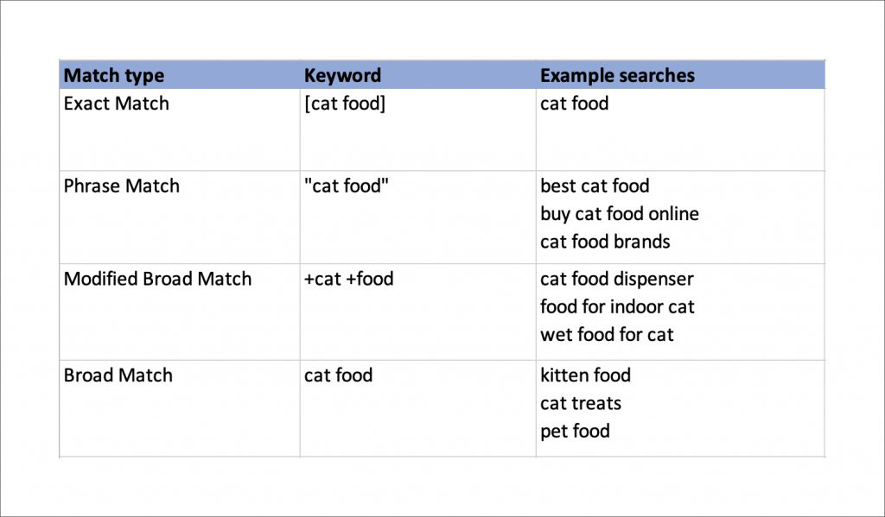Click the "food for indoor cat" text
The image size is (885, 517).
(x=617, y=306)
